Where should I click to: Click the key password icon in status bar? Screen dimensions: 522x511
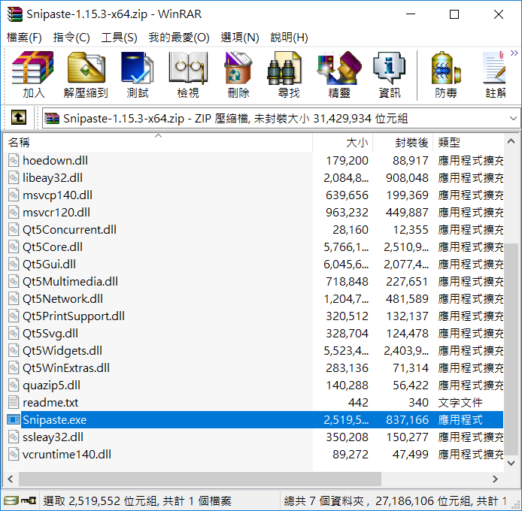[29, 500]
